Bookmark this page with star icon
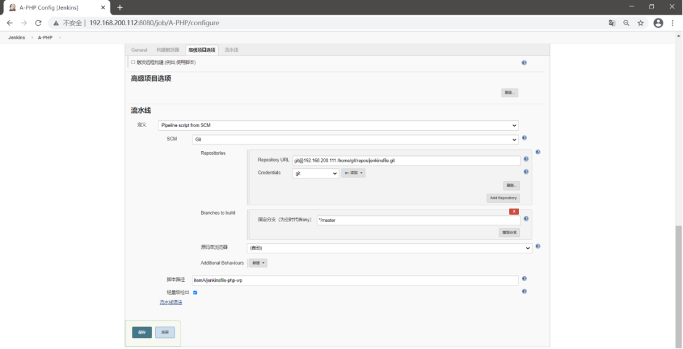683x349 pixels. point(640,23)
